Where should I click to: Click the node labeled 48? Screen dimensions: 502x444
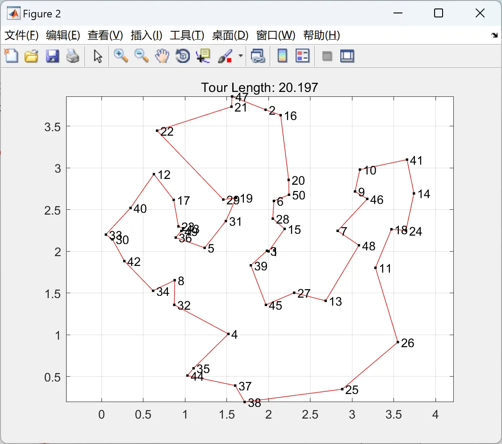coord(359,245)
